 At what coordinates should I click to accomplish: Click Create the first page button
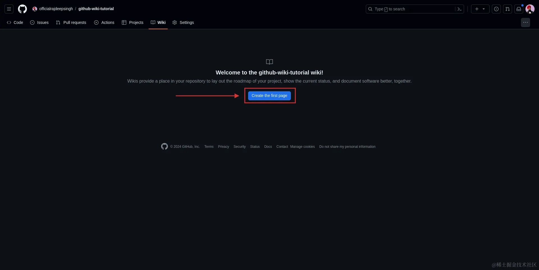(269, 96)
